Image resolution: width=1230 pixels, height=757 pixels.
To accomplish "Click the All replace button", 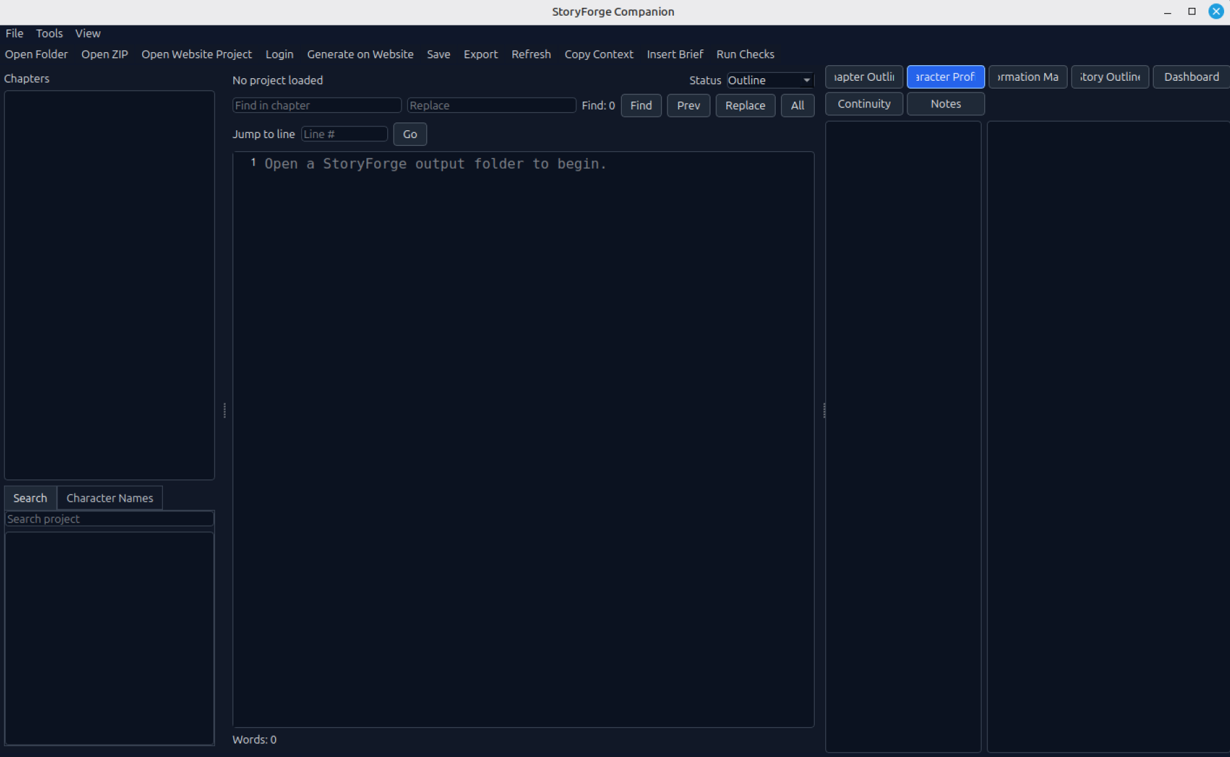I will coord(798,106).
